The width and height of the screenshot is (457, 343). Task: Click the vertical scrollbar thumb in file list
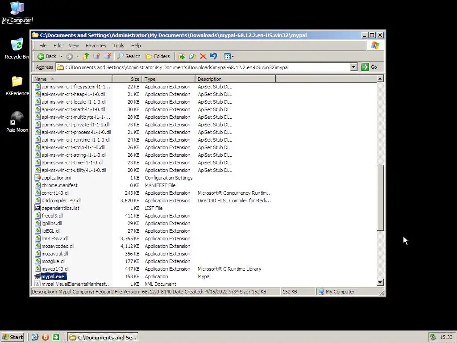[380, 198]
